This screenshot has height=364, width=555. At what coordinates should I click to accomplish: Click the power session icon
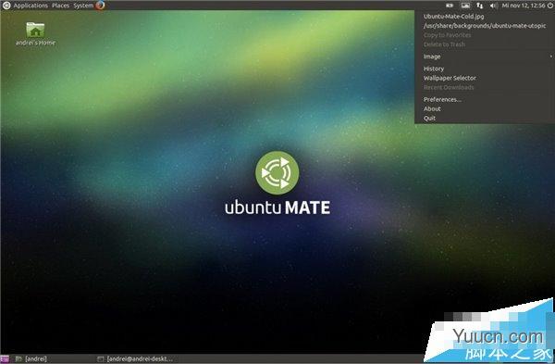click(550, 6)
